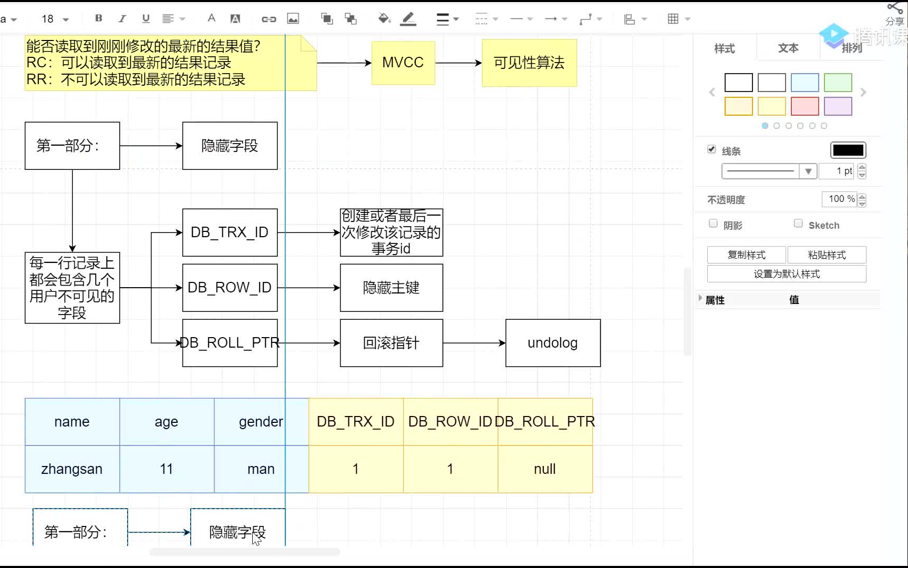Insert an image into the diagram
The width and height of the screenshot is (908, 568).
click(293, 19)
